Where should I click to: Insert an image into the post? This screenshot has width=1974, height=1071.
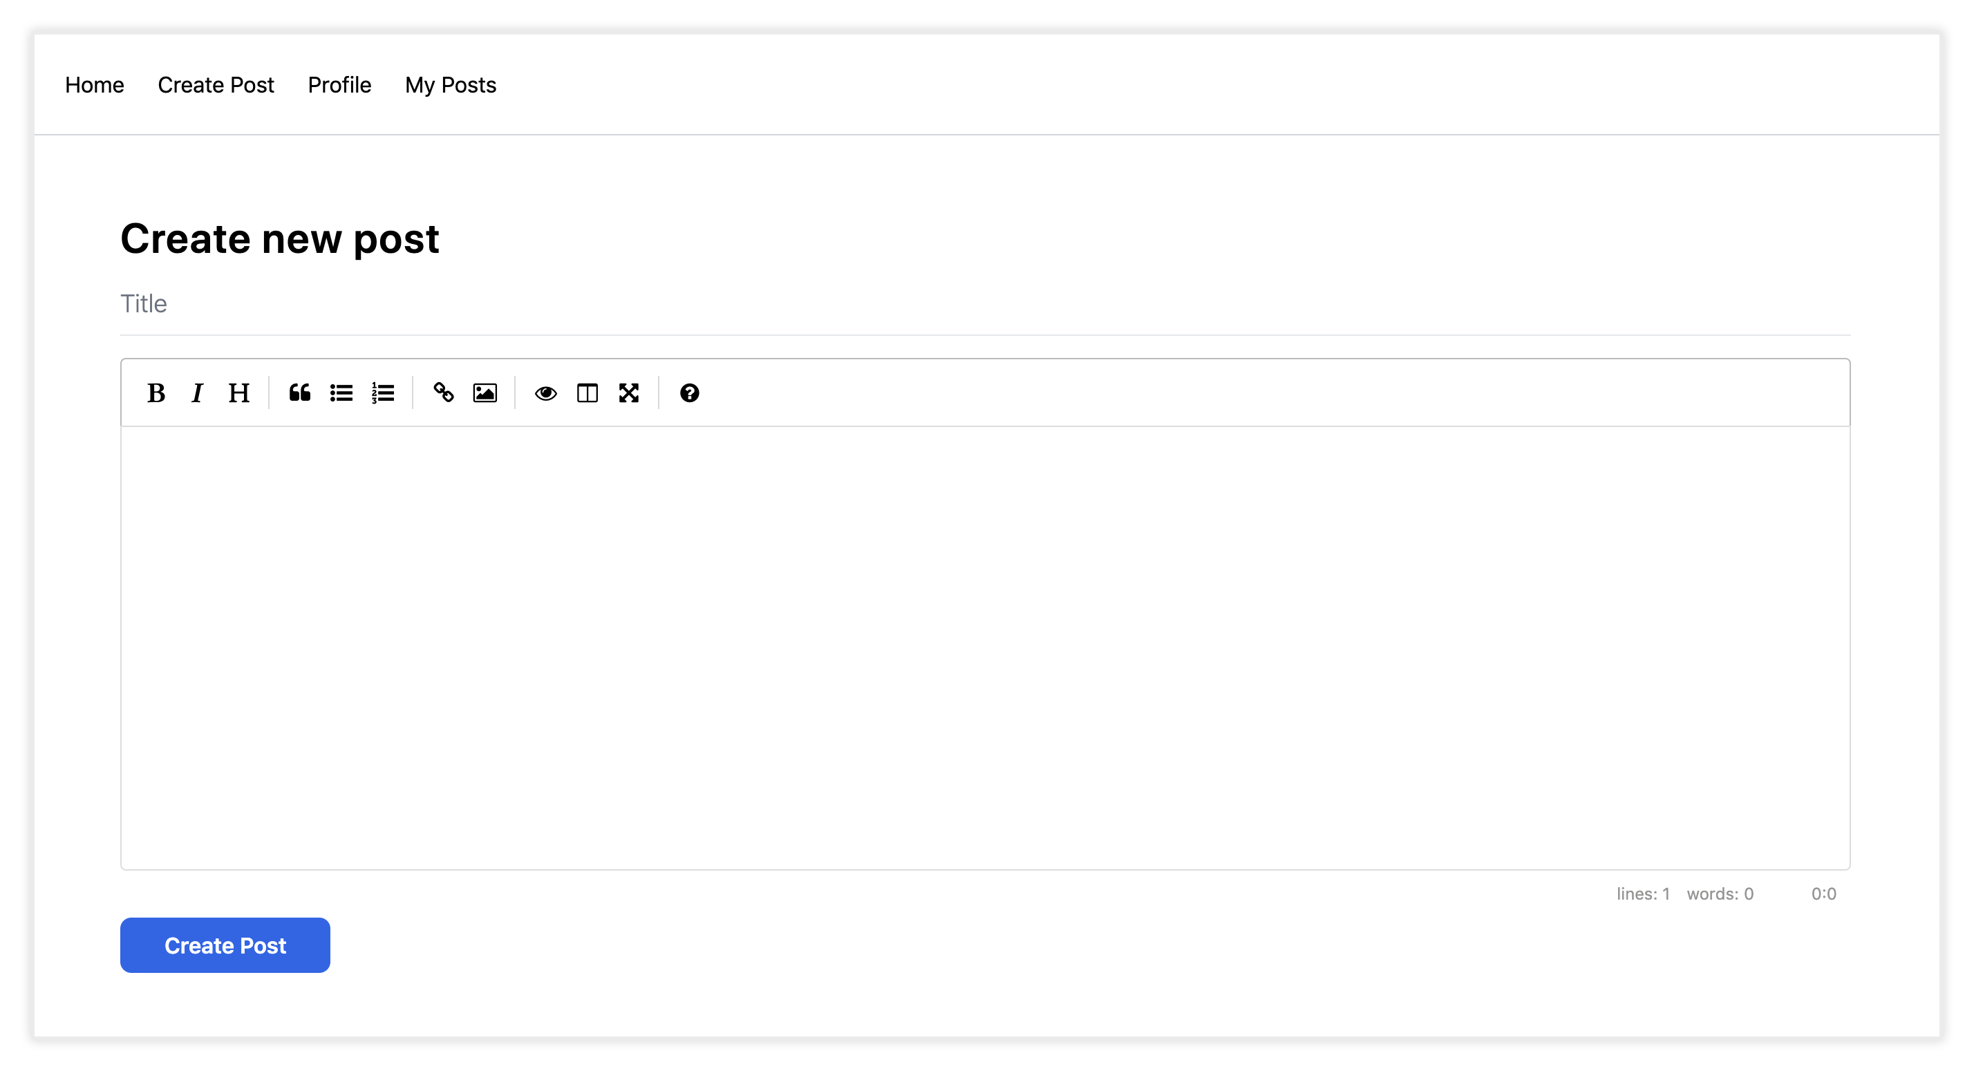(485, 392)
